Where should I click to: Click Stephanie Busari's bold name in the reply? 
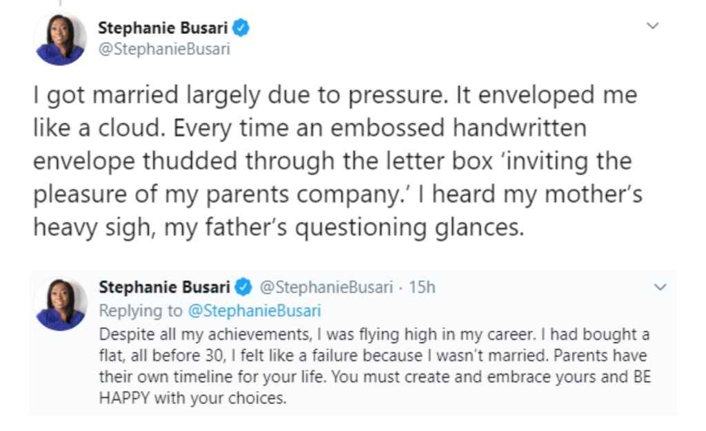[164, 286]
